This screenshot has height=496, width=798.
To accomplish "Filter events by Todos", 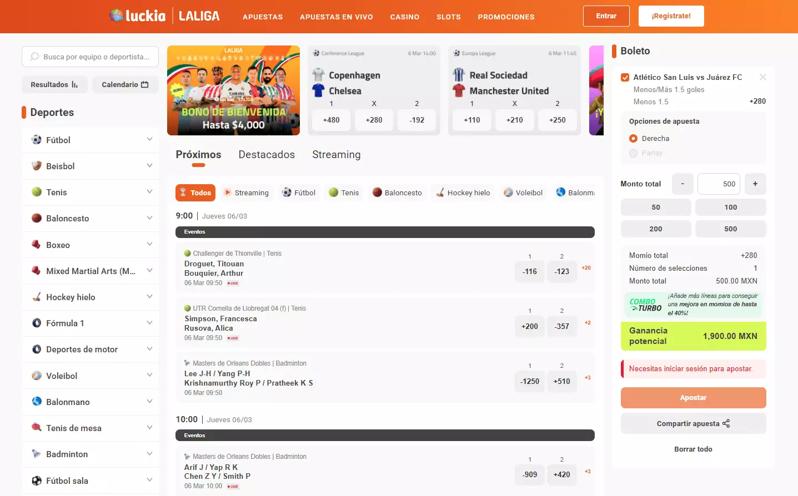I will 195,193.
